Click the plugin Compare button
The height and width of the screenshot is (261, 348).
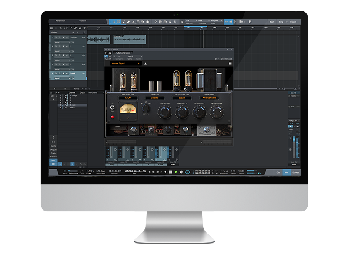(119, 59)
